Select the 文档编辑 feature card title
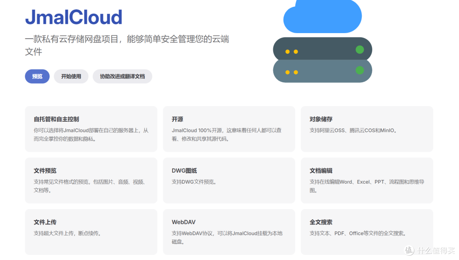The image size is (459, 260). pyautogui.click(x=321, y=171)
